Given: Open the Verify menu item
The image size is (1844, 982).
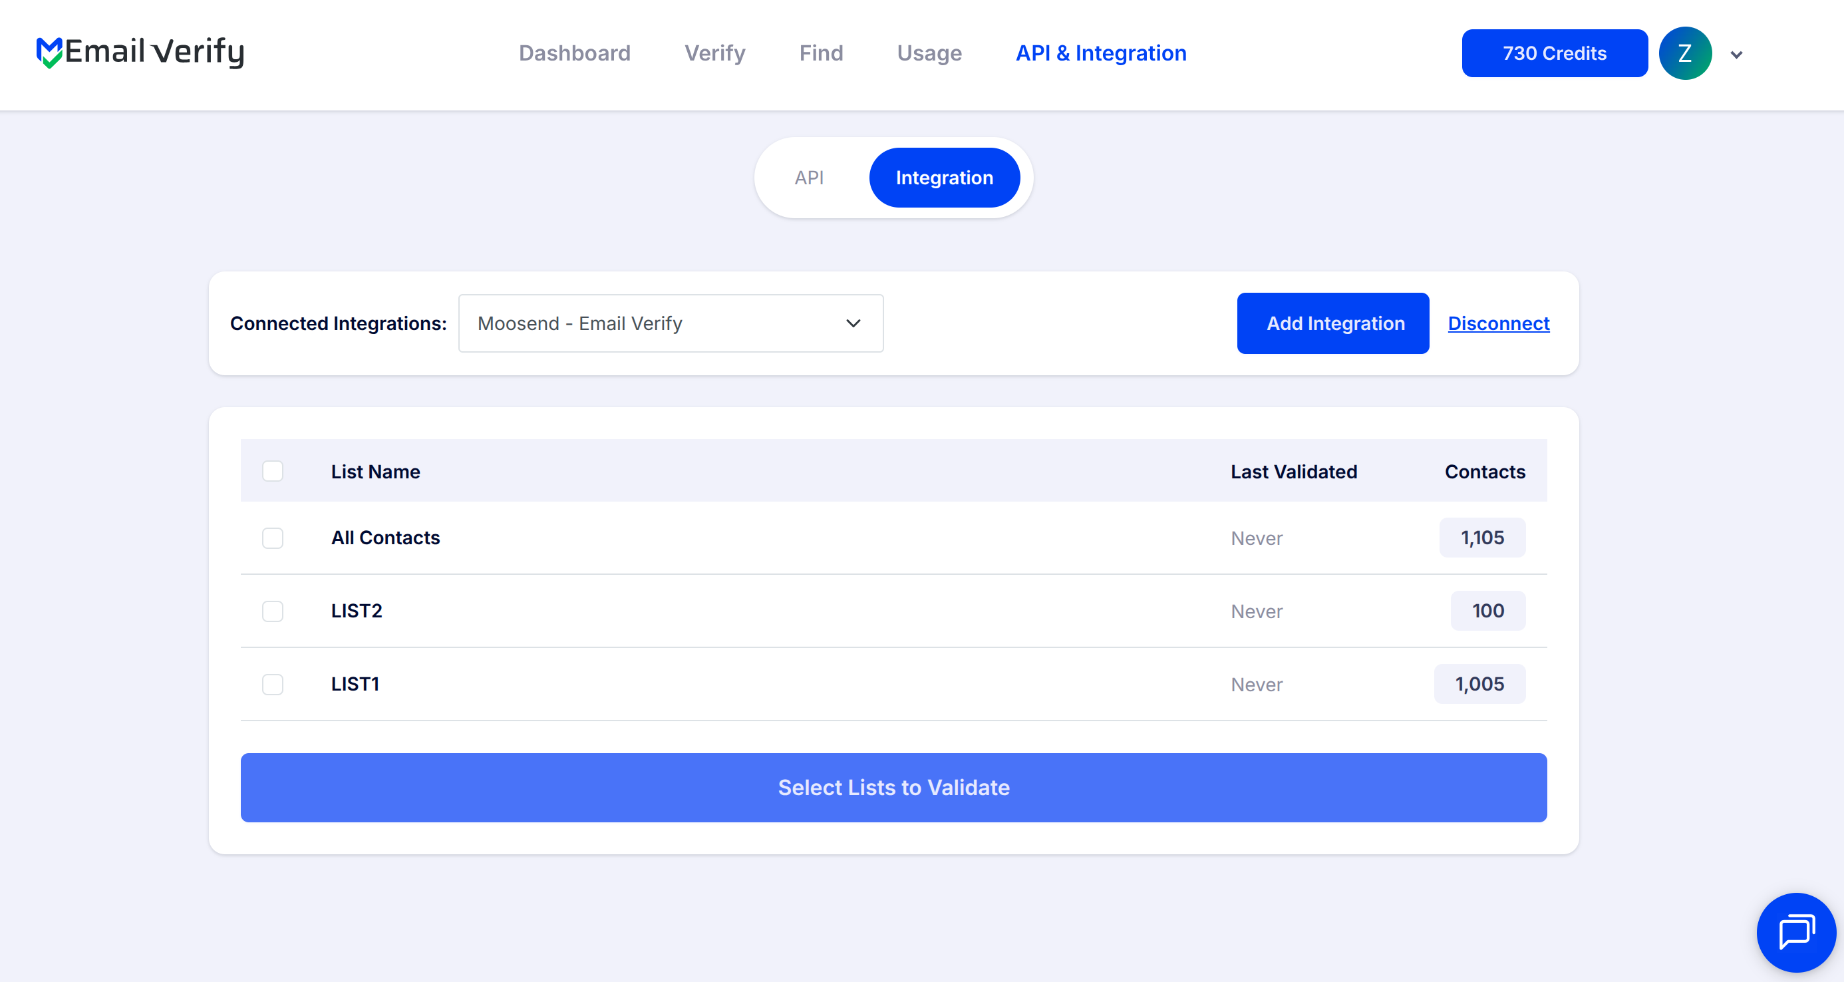Looking at the screenshot, I should click(x=714, y=53).
